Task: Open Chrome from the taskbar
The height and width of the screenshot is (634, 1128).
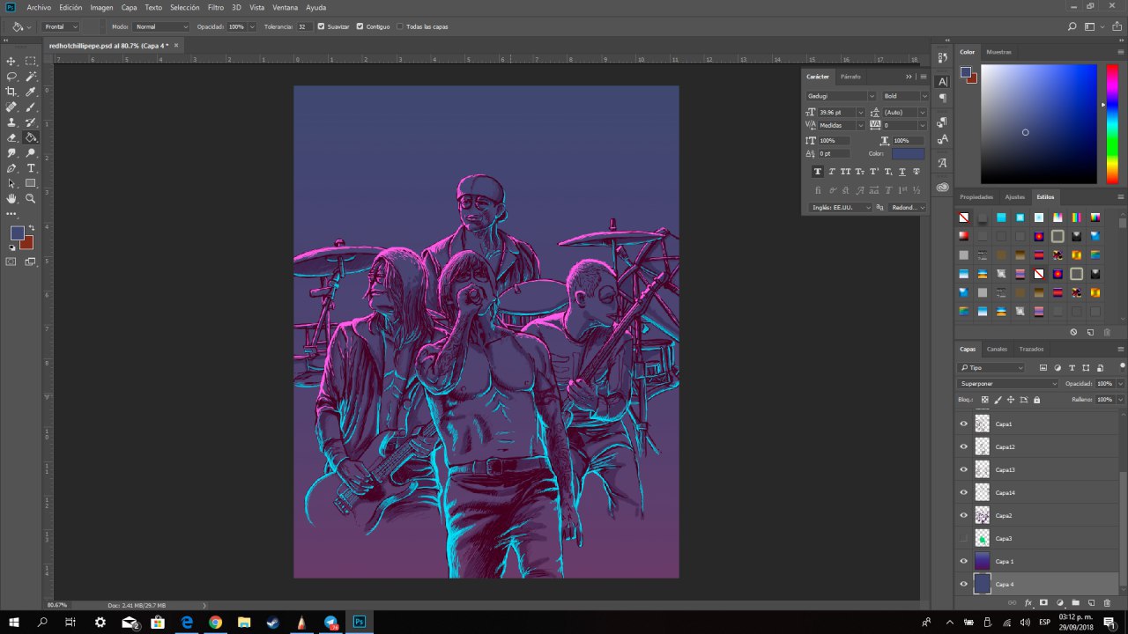Action: [x=215, y=622]
